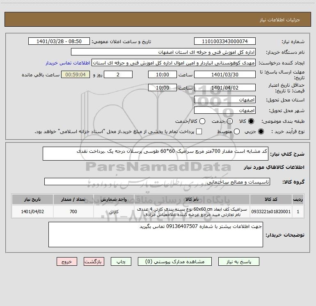Click the deadline time field next to 1401/03/30
The image size is (316, 306).
tap(163, 74)
